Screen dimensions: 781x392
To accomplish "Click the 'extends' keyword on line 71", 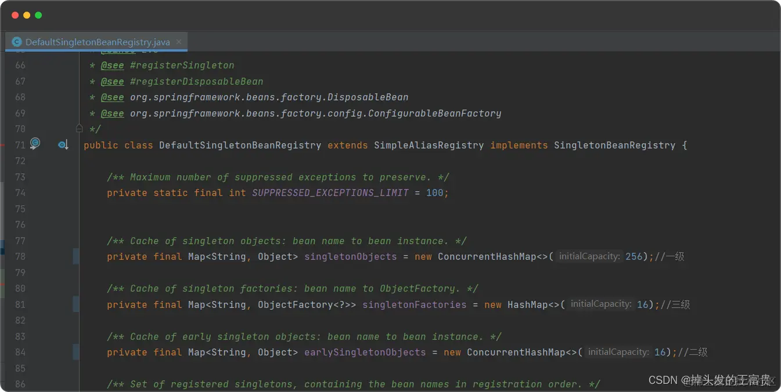I will coord(347,145).
